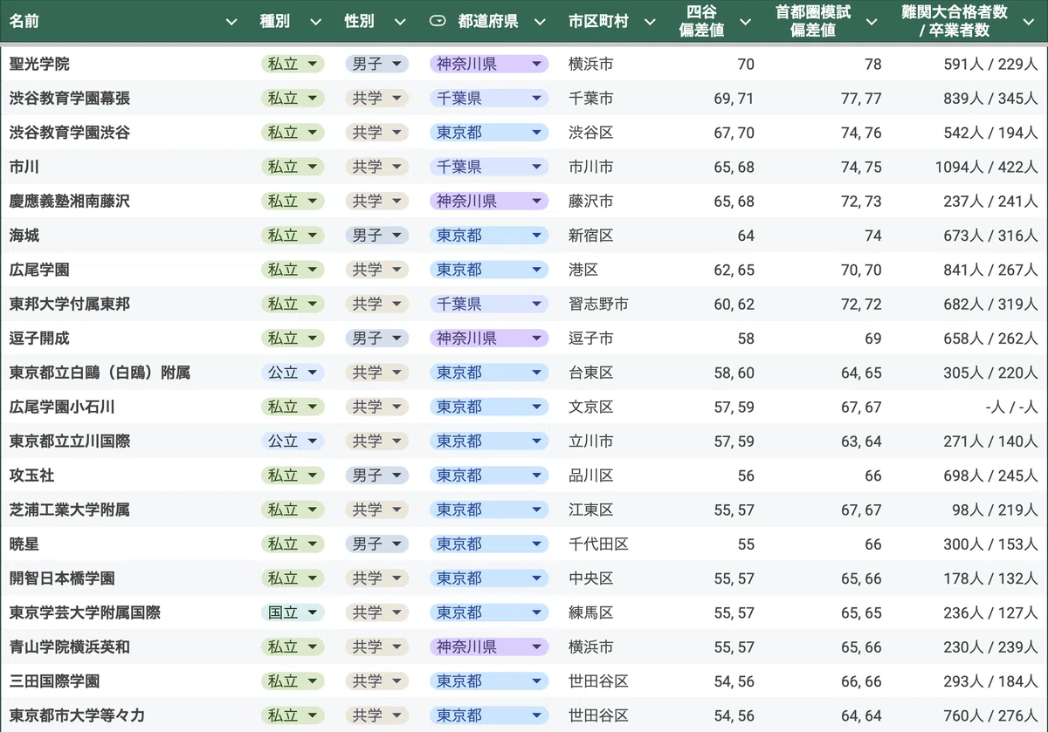Open 千葉県 prefecture chip for 渋谷教育学園幕張
This screenshot has height=732, width=1048.
click(489, 99)
